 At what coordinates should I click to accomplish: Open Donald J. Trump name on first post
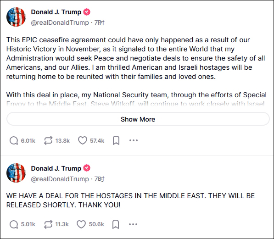pyautogui.click(x=56, y=12)
